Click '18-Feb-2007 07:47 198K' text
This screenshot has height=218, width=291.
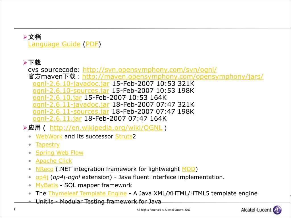(x=153, y=111)
